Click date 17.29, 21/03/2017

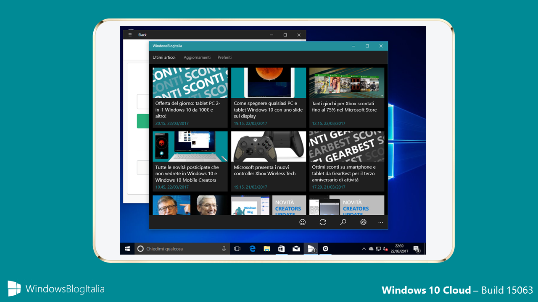[x=329, y=187]
